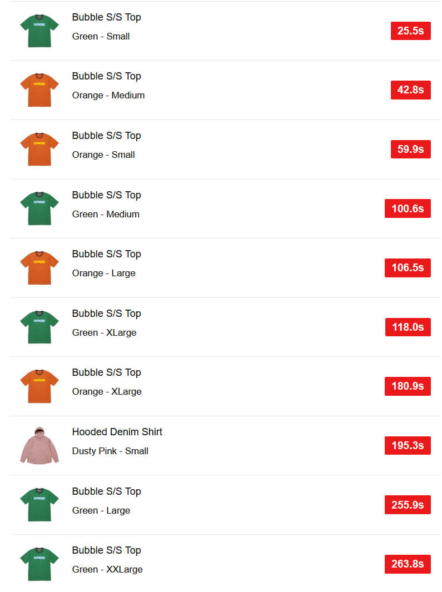The height and width of the screenshot is (592, 442).
Task: Open the orange Bubble S/S Top Medium thumbnail
Action: coord(39,90)
